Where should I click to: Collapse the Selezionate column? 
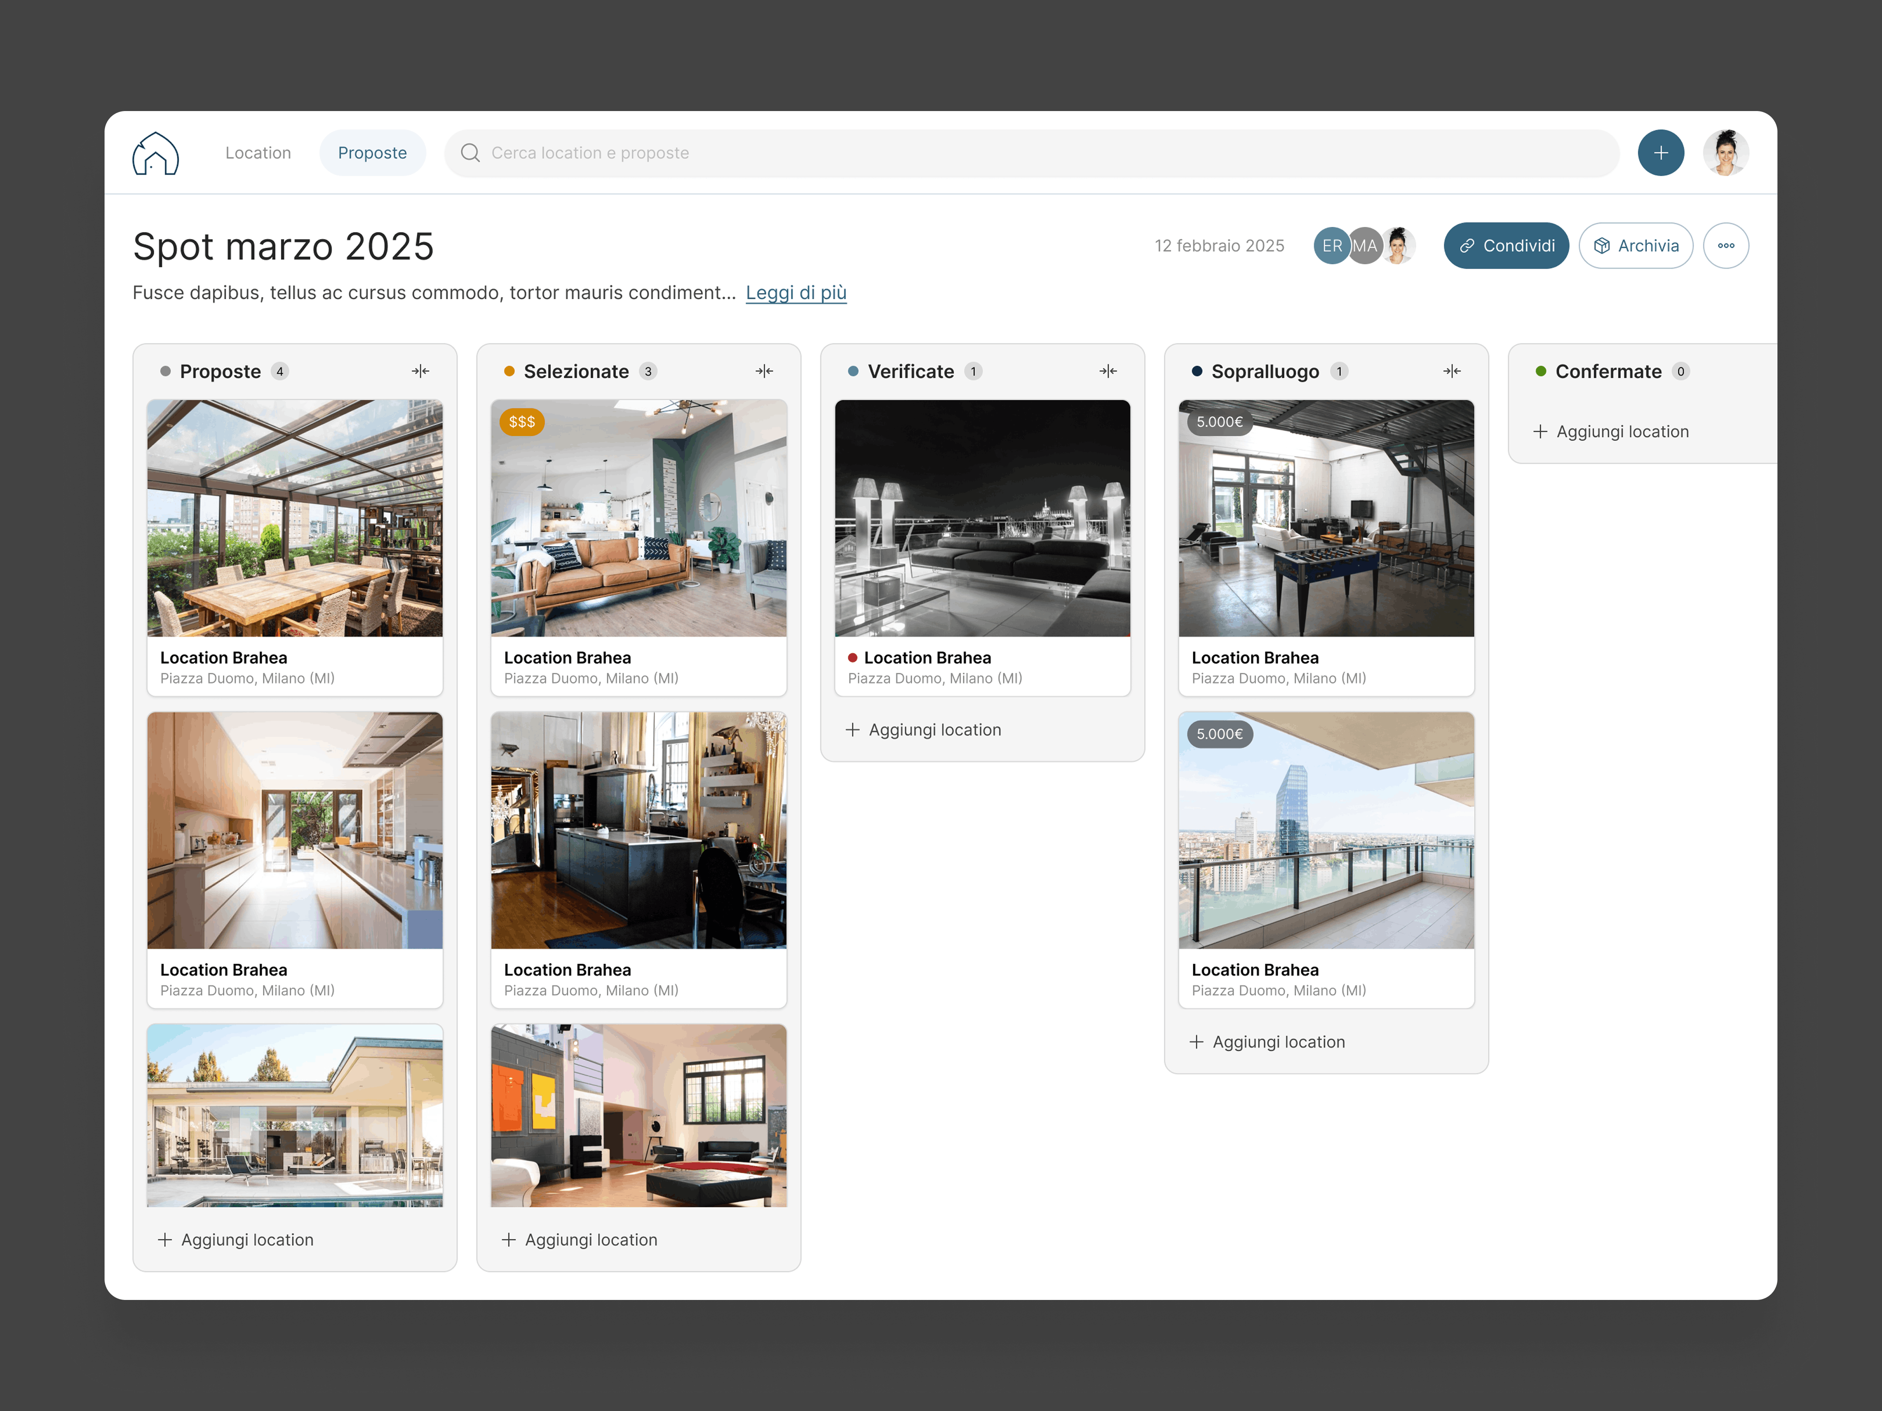765,371
